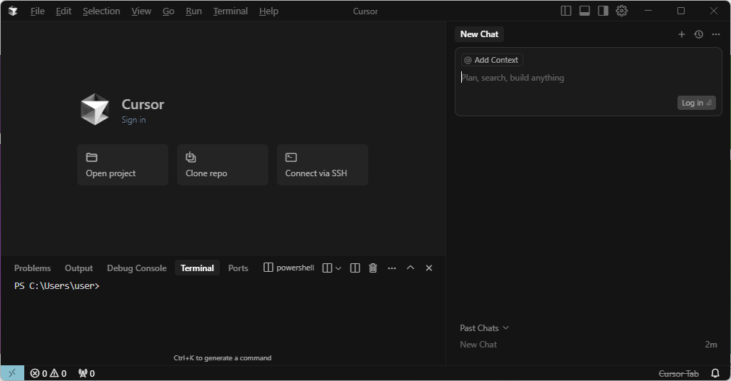Open notifications bell icon
Image resolution: width=731 pixels, height=381 pixels.
point(715,374)
